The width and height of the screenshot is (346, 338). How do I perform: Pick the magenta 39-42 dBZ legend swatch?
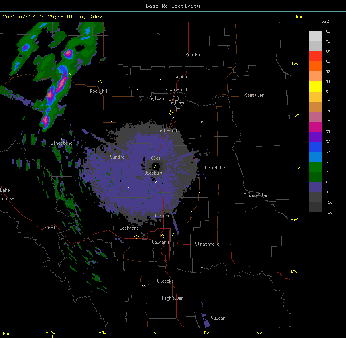315,126
